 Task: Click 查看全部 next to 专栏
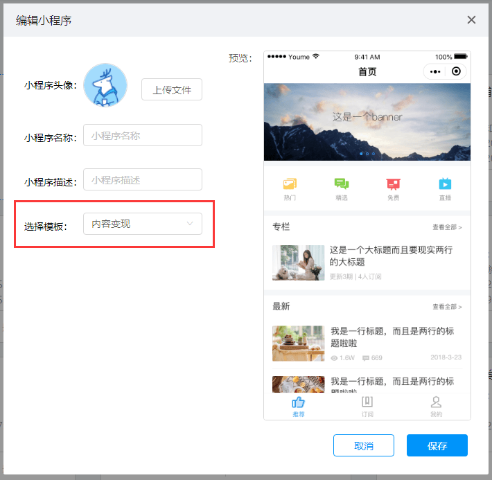pos(447,227)
